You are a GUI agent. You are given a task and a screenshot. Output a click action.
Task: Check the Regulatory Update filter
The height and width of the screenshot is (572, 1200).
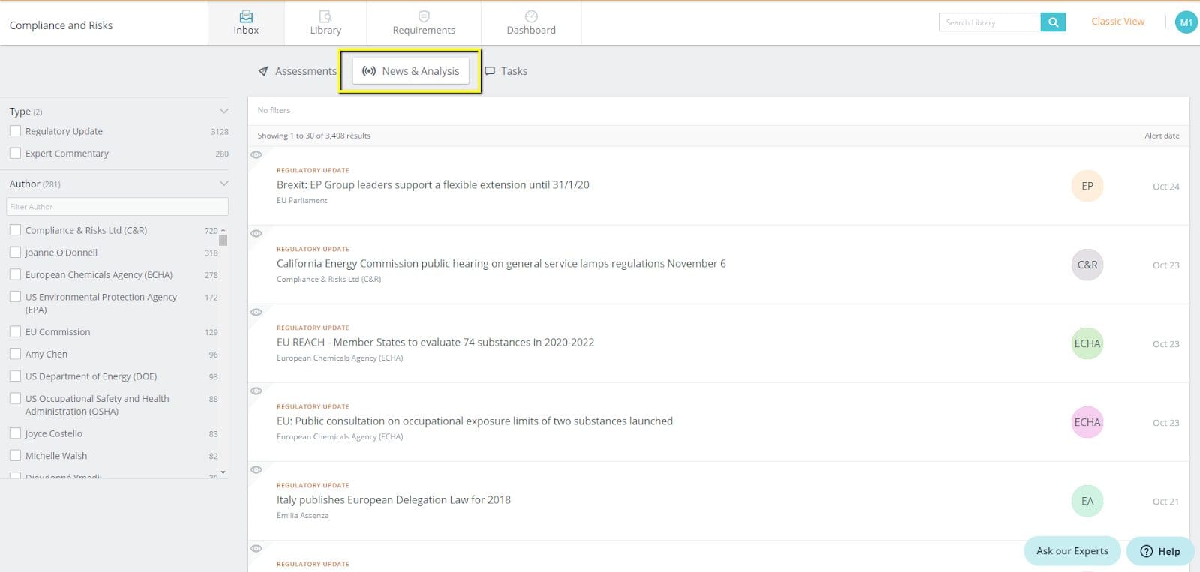click(x=15, y=131)
